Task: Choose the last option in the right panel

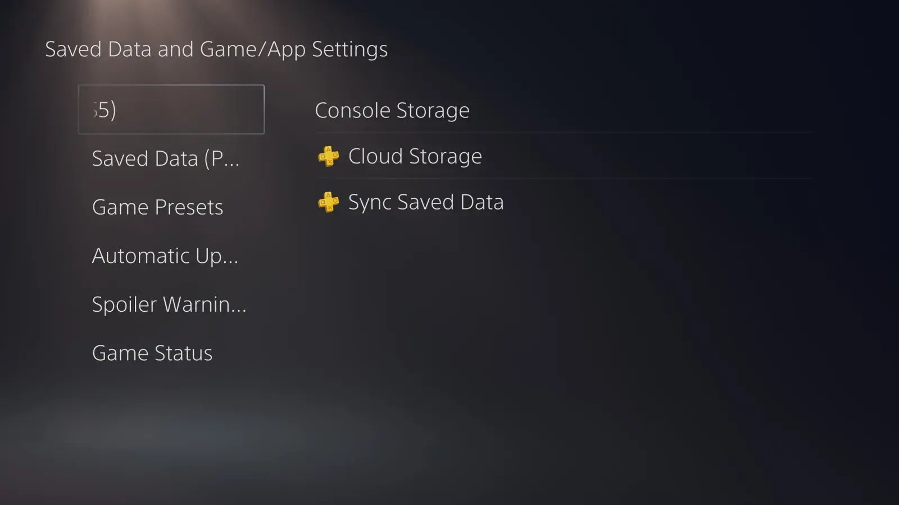Action: click(425, 202)
